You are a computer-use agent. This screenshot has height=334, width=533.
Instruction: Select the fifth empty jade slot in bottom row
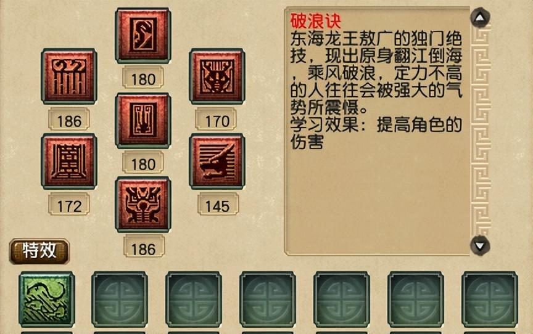pos(342,299)
